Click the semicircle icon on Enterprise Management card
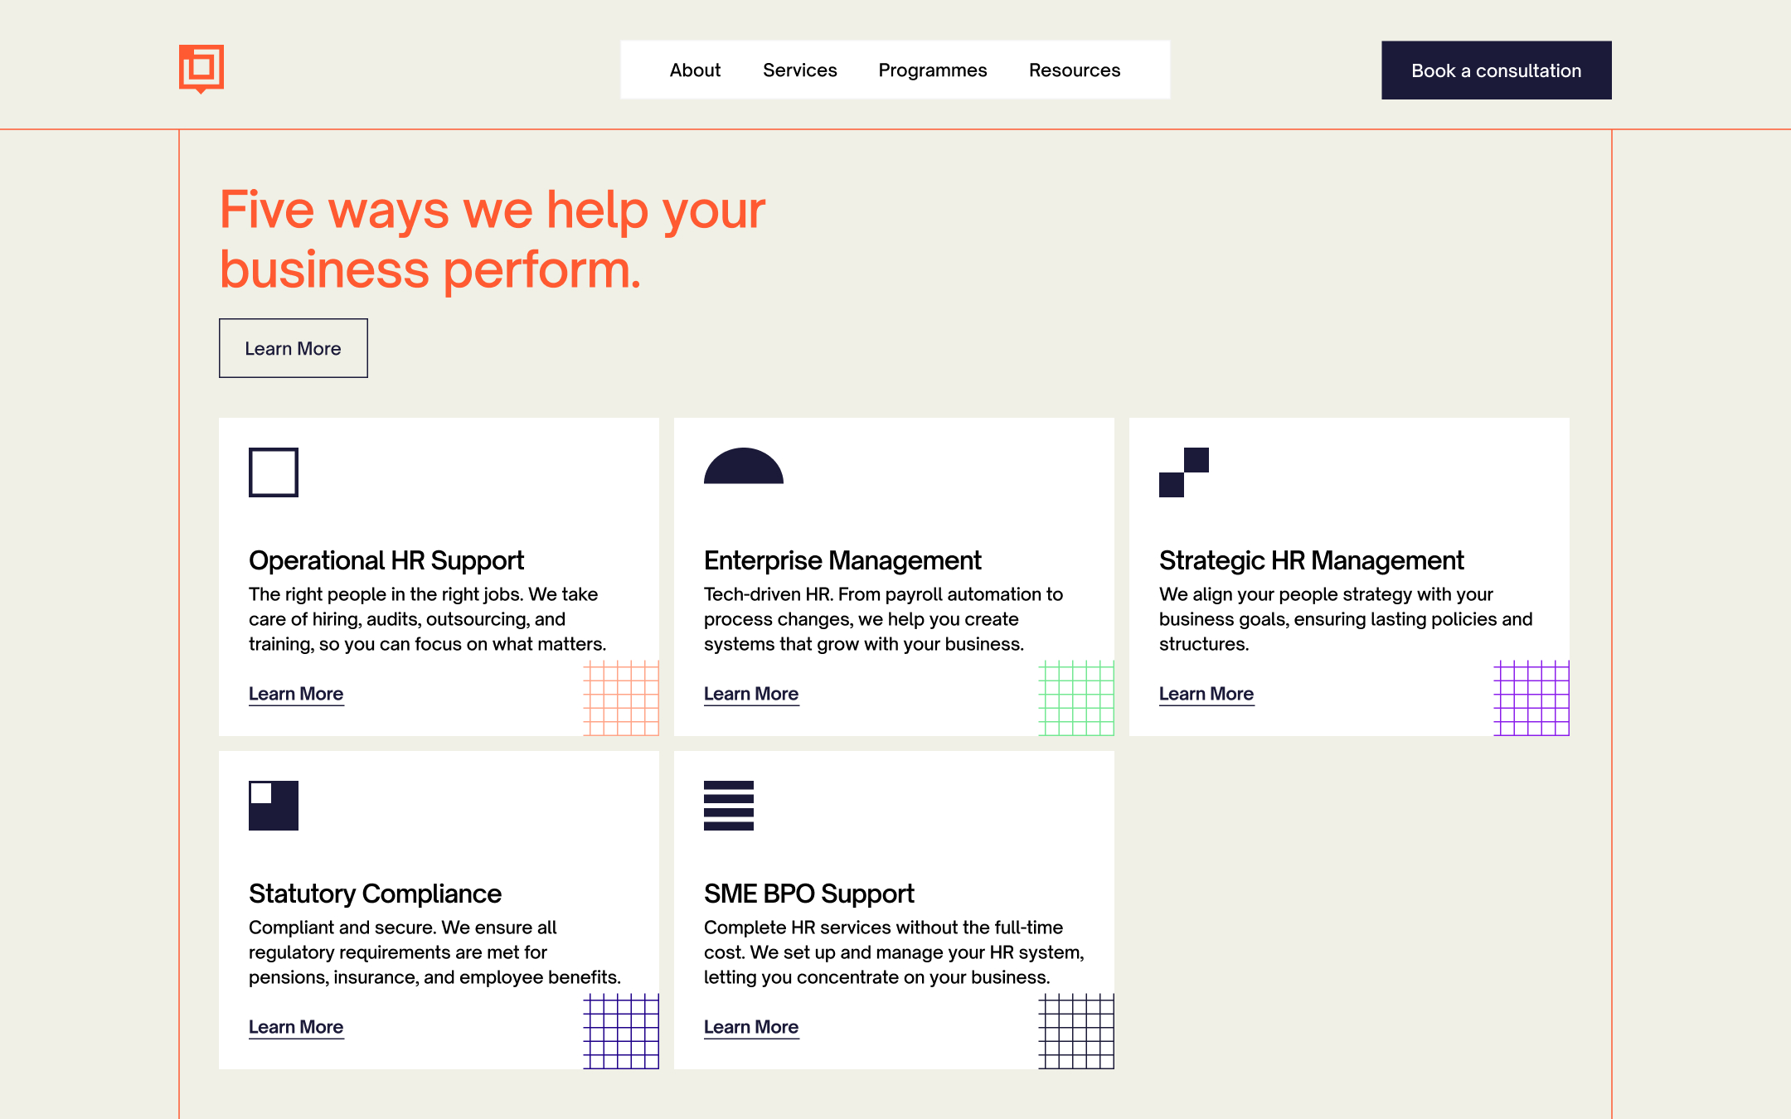Screen dimensions: 1791x1119 [x=744, y=466]
